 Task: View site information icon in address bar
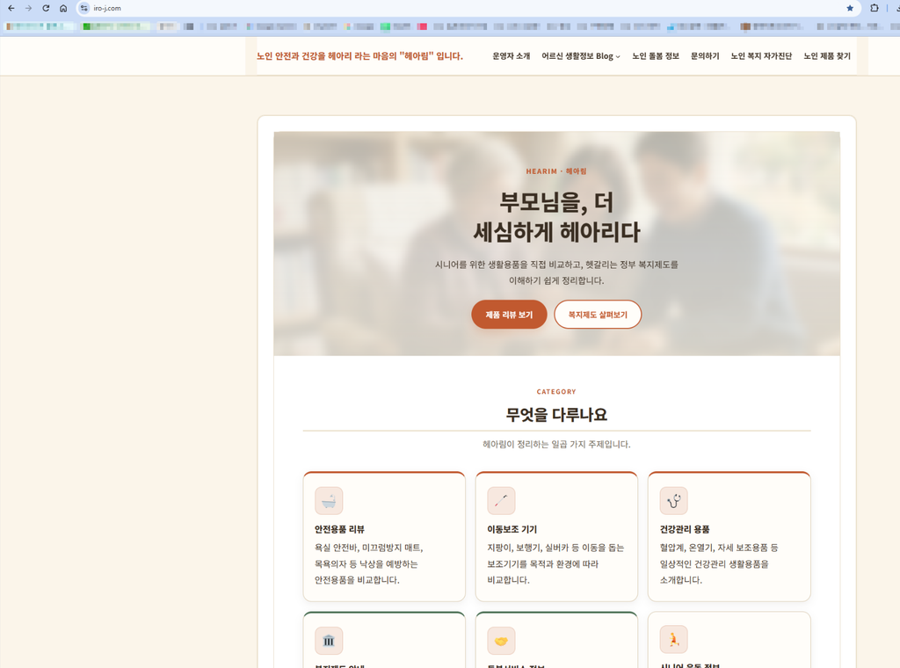[84, 8]
